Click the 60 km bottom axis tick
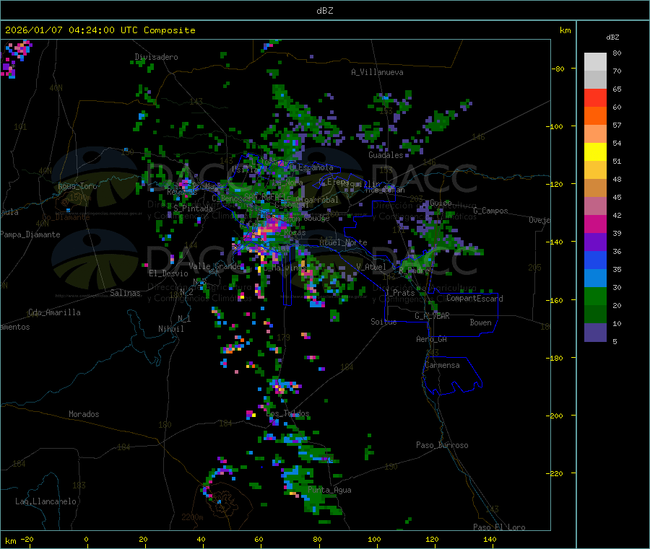The height and width of the screenshot is (549, 650). 259,539
